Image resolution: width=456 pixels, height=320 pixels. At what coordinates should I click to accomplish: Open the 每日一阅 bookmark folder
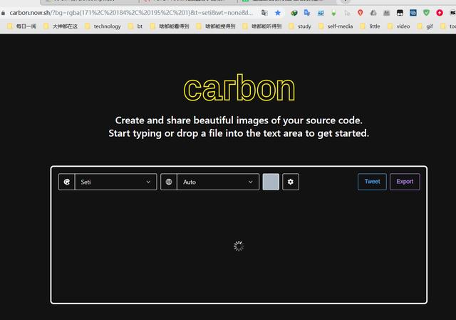tap(22, 26)
